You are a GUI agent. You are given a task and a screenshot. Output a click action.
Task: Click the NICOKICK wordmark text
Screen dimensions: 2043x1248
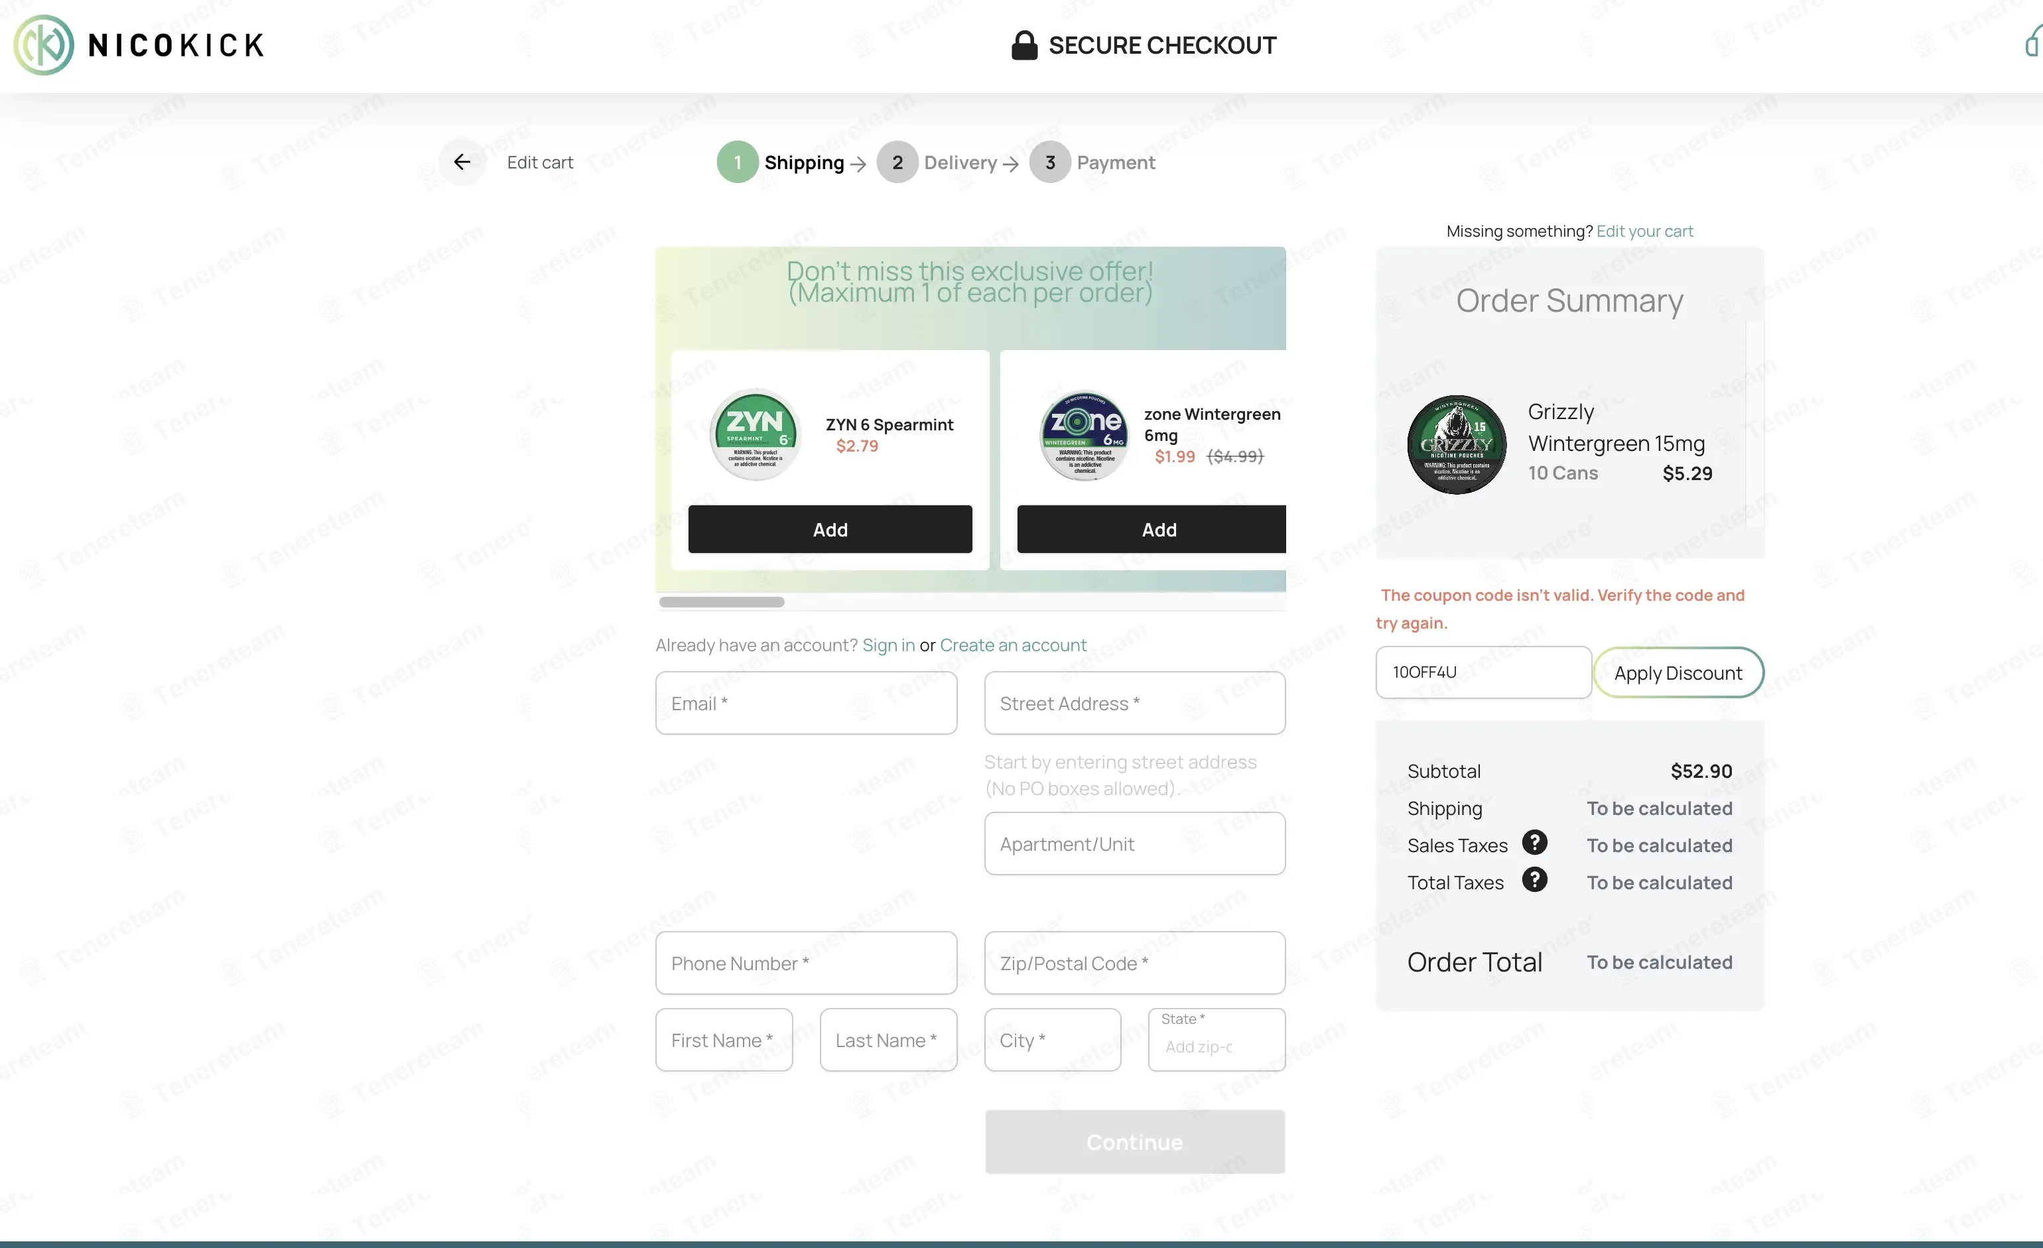pos(176,44)
